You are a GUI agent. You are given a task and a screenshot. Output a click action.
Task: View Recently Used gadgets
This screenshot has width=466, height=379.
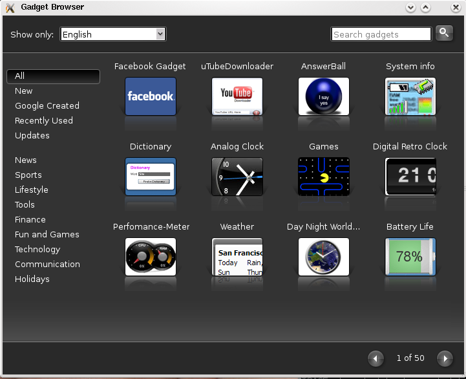click(x=44, y=121)
